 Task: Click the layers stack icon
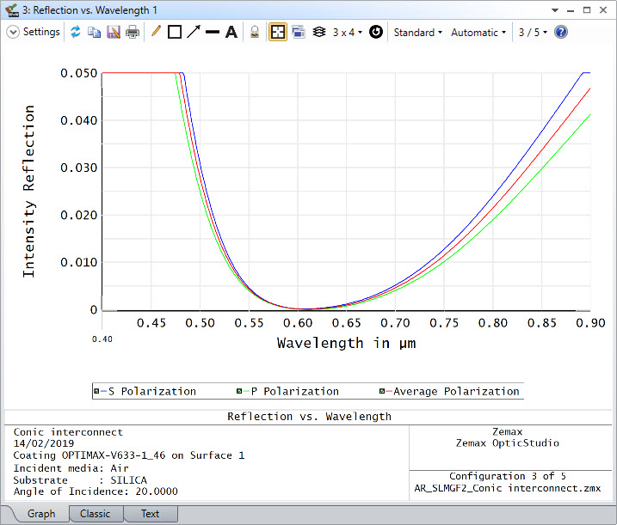(x=319, y=32)
